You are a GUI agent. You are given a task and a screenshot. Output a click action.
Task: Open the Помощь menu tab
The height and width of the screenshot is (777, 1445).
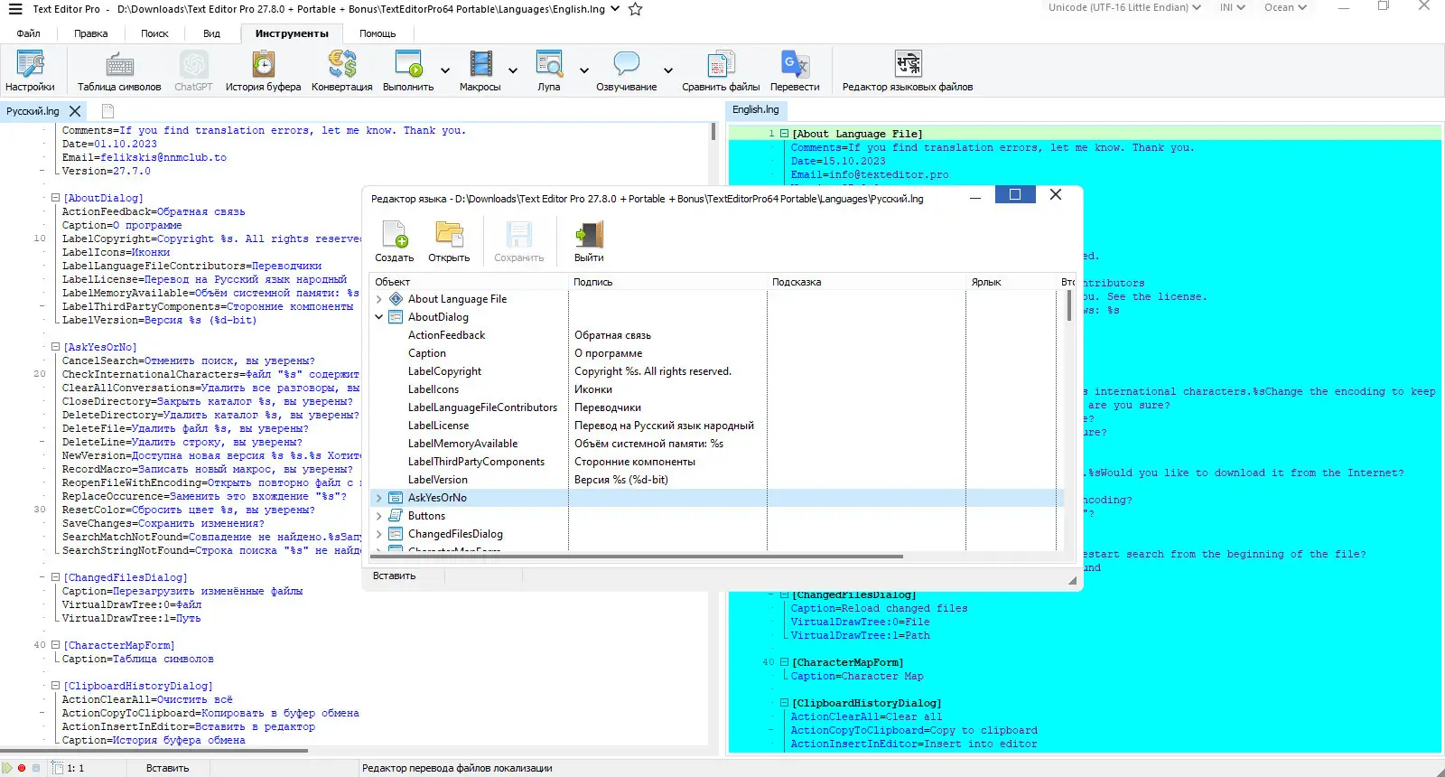tap(378, 33)
